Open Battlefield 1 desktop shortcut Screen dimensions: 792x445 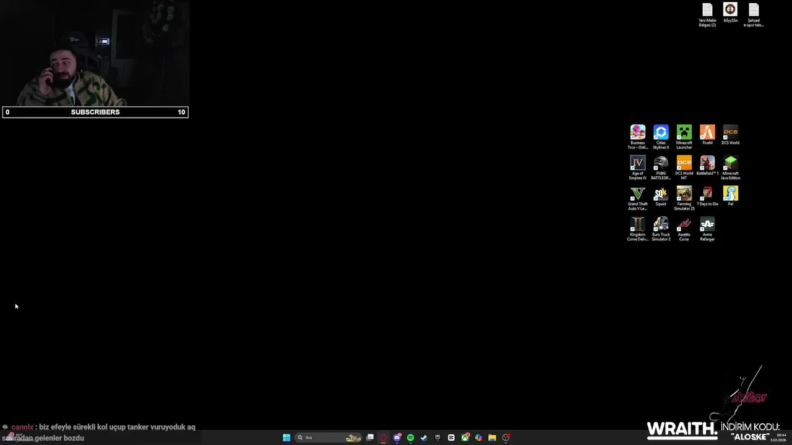[707, 166]
